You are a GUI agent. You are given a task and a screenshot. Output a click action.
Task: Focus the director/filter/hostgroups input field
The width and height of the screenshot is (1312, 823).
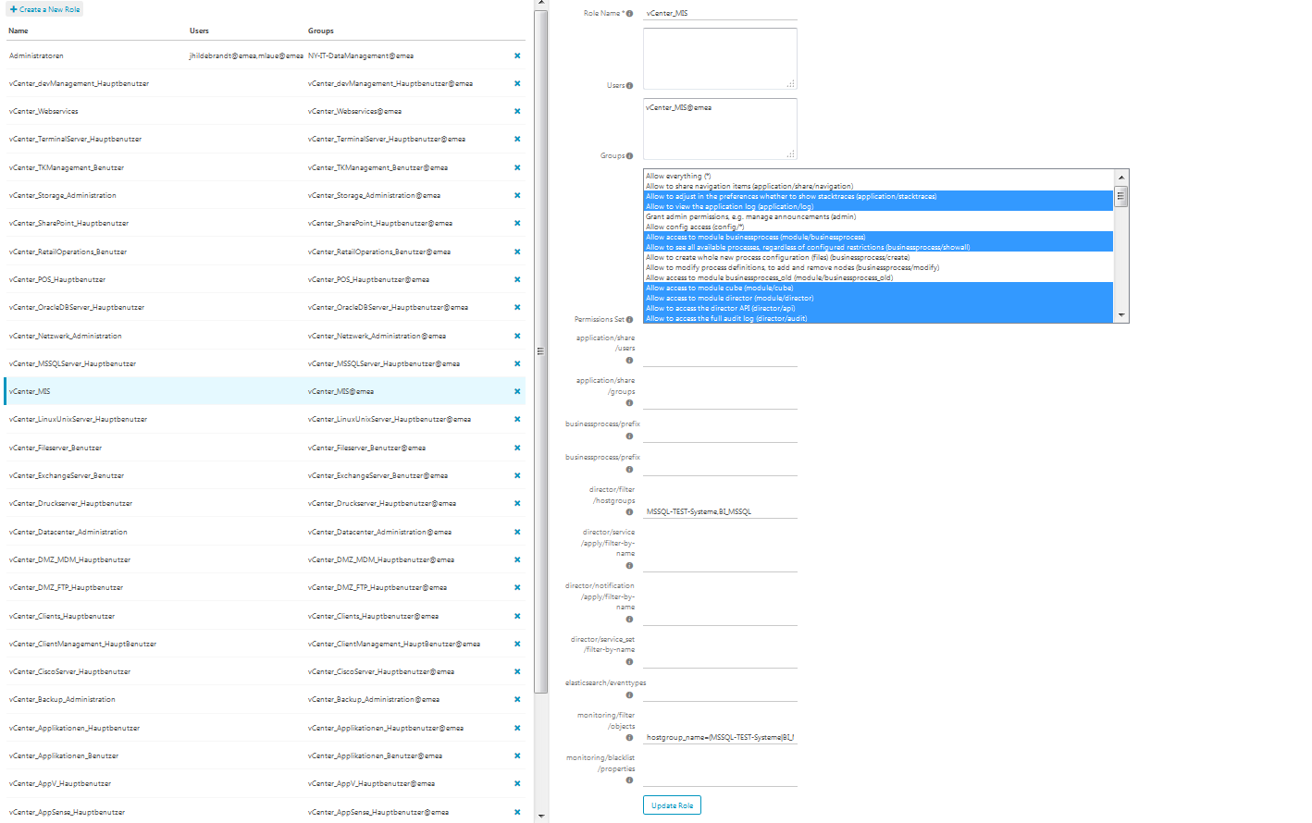[x=720, y=511]
